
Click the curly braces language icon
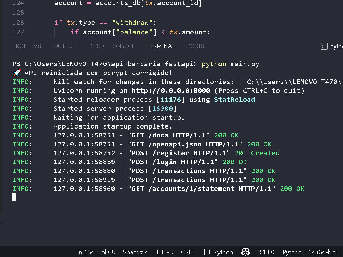click(207, 252)
